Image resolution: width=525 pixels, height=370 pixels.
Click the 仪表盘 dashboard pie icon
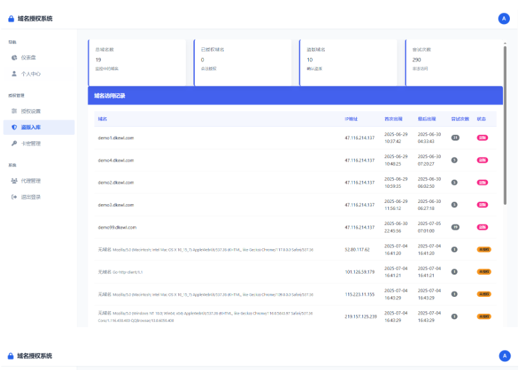coord(14,58)
